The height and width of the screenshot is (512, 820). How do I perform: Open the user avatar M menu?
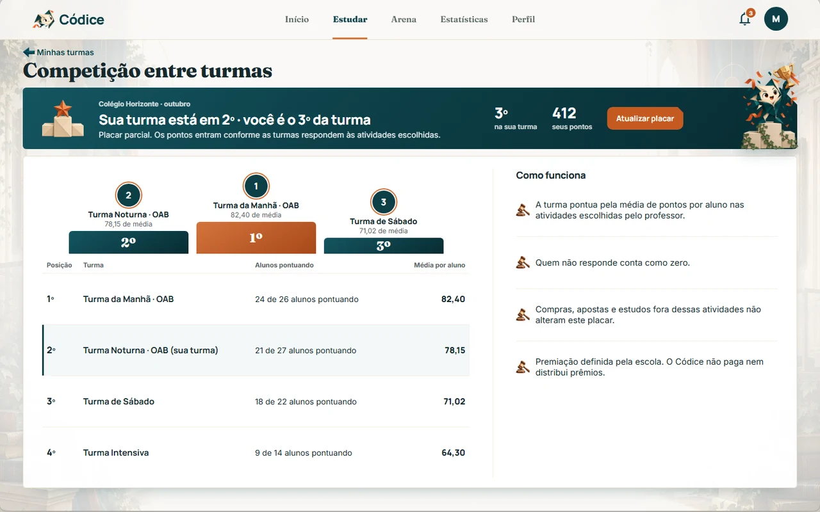coord(776,19)
